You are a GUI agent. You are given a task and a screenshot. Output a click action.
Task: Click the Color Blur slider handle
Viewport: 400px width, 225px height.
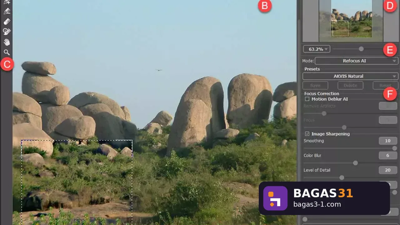click(355, 163)
